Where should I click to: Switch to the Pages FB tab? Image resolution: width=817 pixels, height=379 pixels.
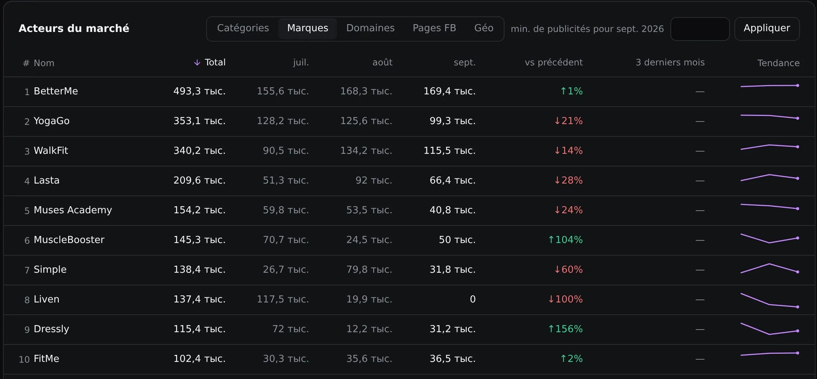coord(434,28)
